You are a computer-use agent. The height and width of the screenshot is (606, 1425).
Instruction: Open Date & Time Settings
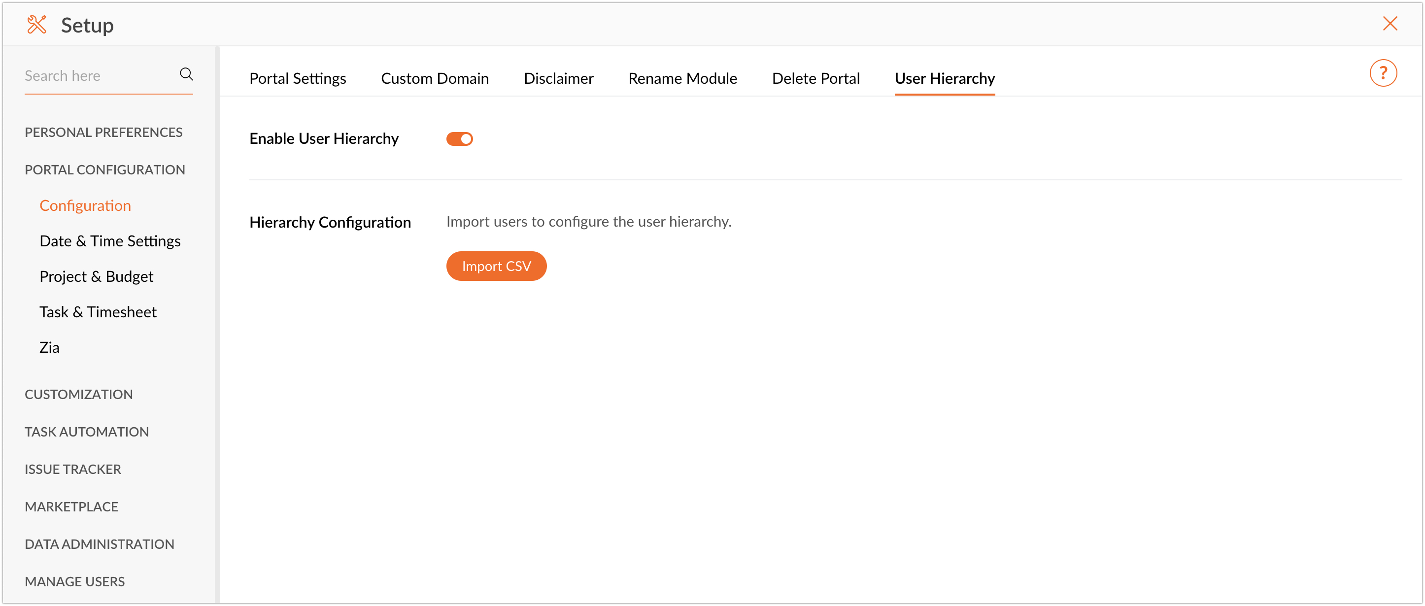(109, 241)
